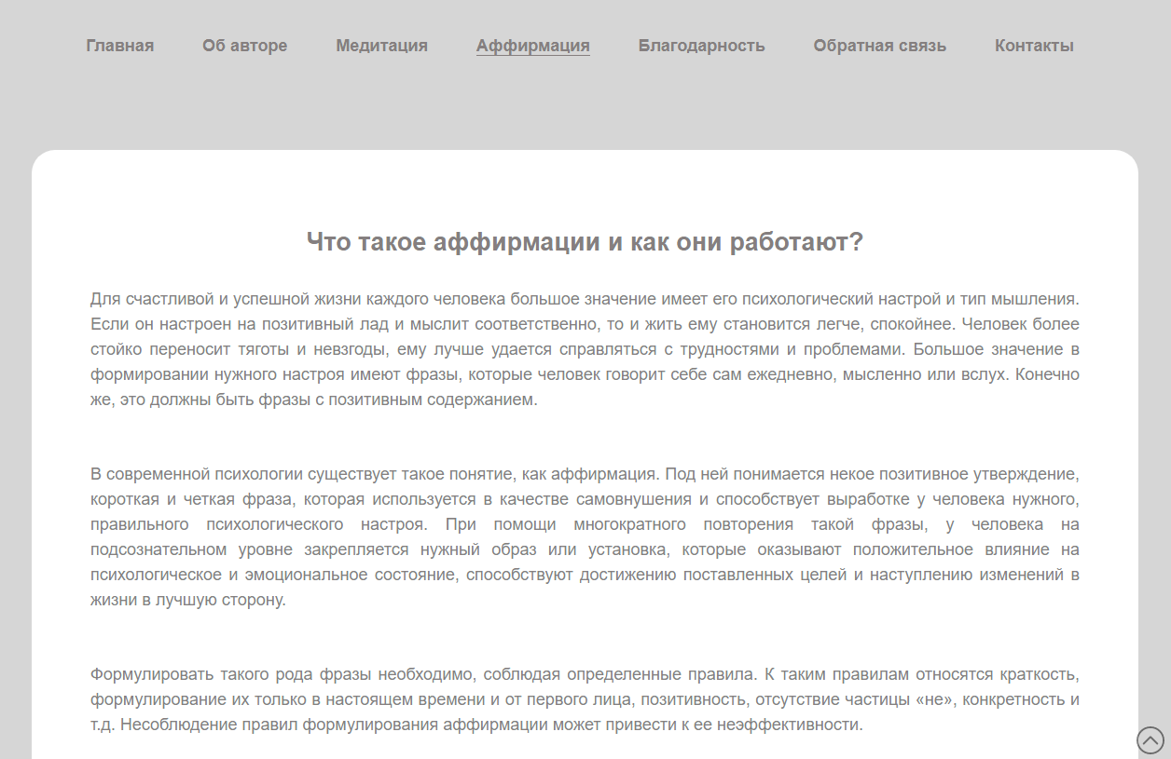Click paragraph starting "Для счастливой и успешной жизни"
Viewport: 1171px width, 759px height.
(585, 350)
